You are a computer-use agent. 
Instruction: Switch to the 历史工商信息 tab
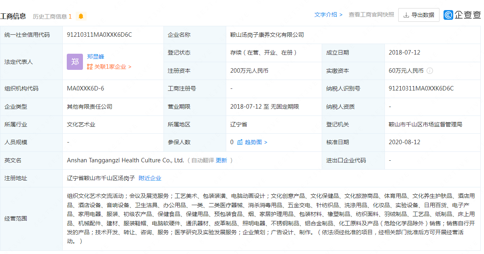tap(52, 17)
